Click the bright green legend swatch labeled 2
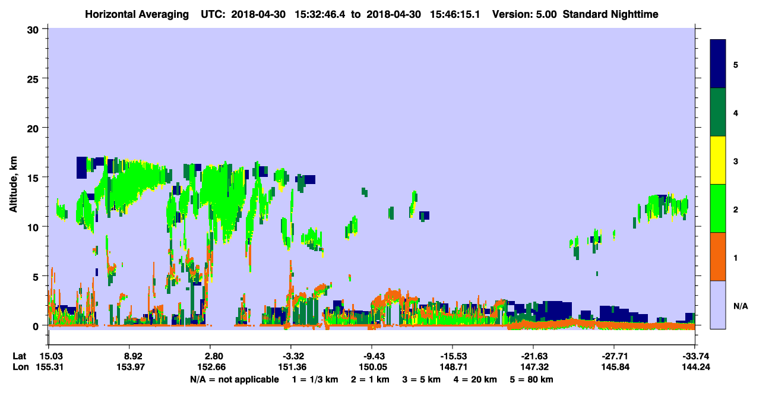The image size is (772, 396). 718,208
